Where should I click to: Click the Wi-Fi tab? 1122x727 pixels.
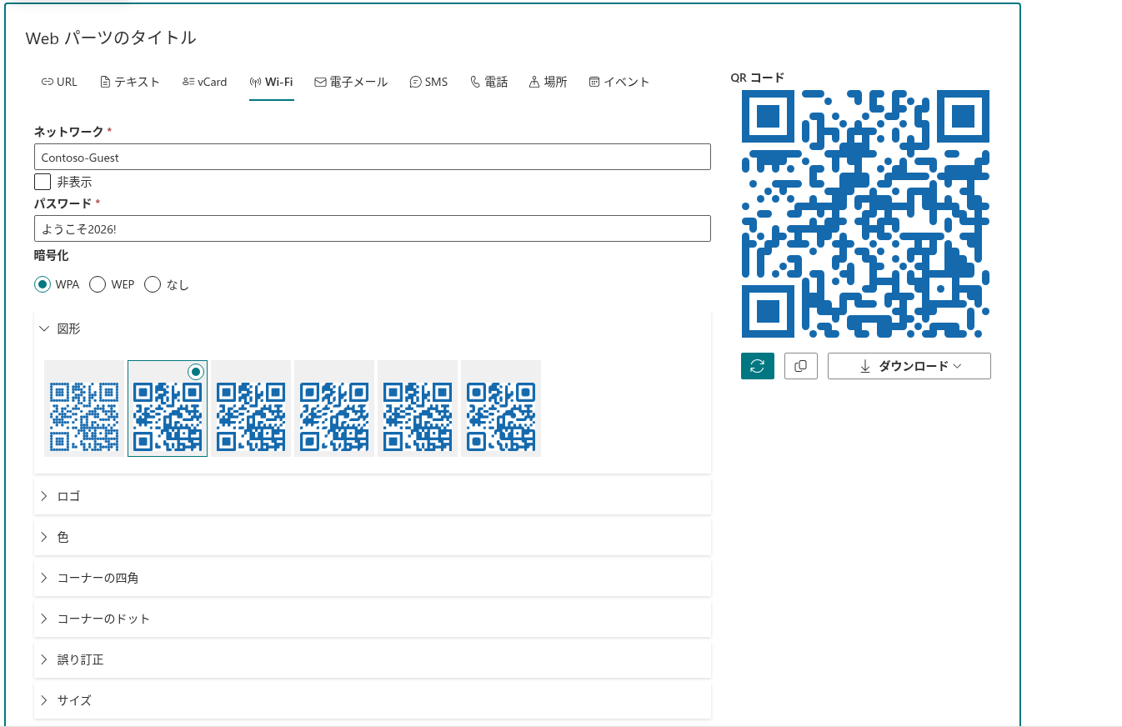pos(272,82)
